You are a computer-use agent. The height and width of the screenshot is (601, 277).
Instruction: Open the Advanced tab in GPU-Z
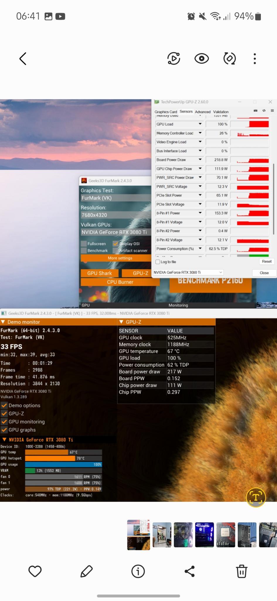pos(203,112)
